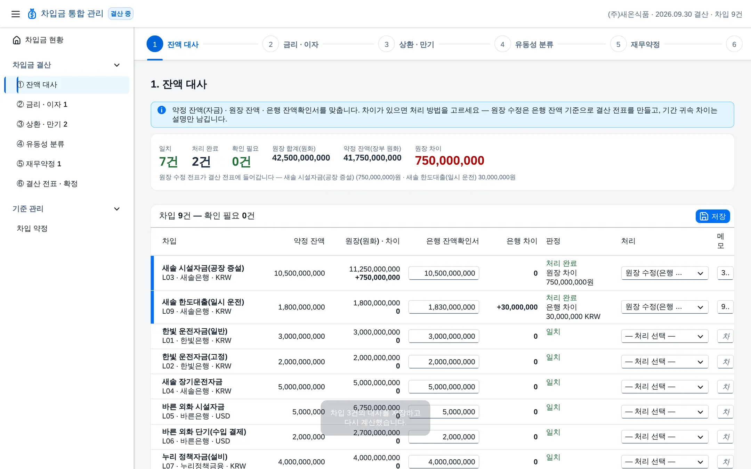Collapse the 차입금 결산 sidebar section
This screenshot has width=751, height=469.
point(117,65)
